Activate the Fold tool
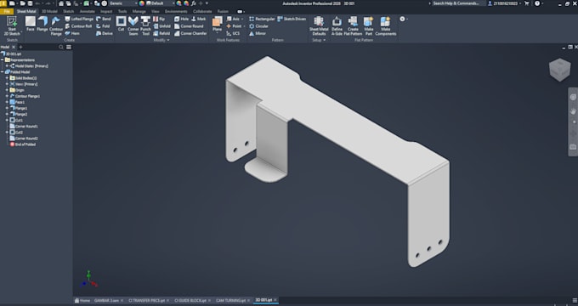 point(103,26)
